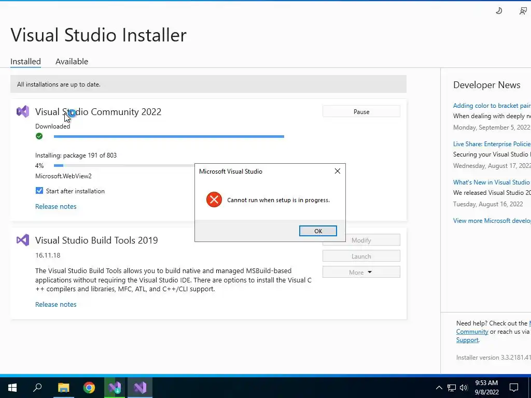Click 'Monday, September 5, 2022' news date
This screenshot has height=398, width=531.
(492, 127)
